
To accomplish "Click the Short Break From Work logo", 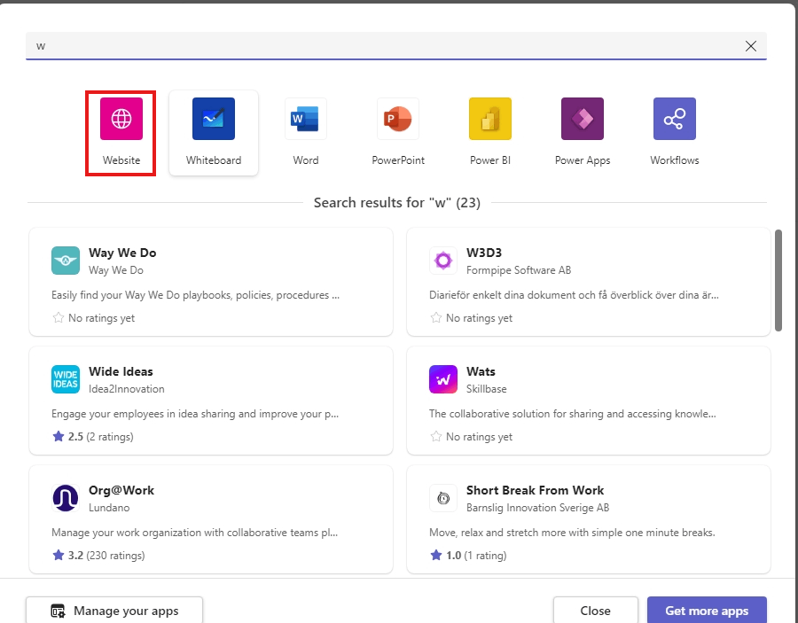I will tap(443, 498).
